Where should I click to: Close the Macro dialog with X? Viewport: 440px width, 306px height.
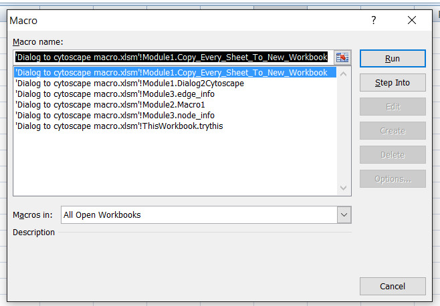point(412,20)
